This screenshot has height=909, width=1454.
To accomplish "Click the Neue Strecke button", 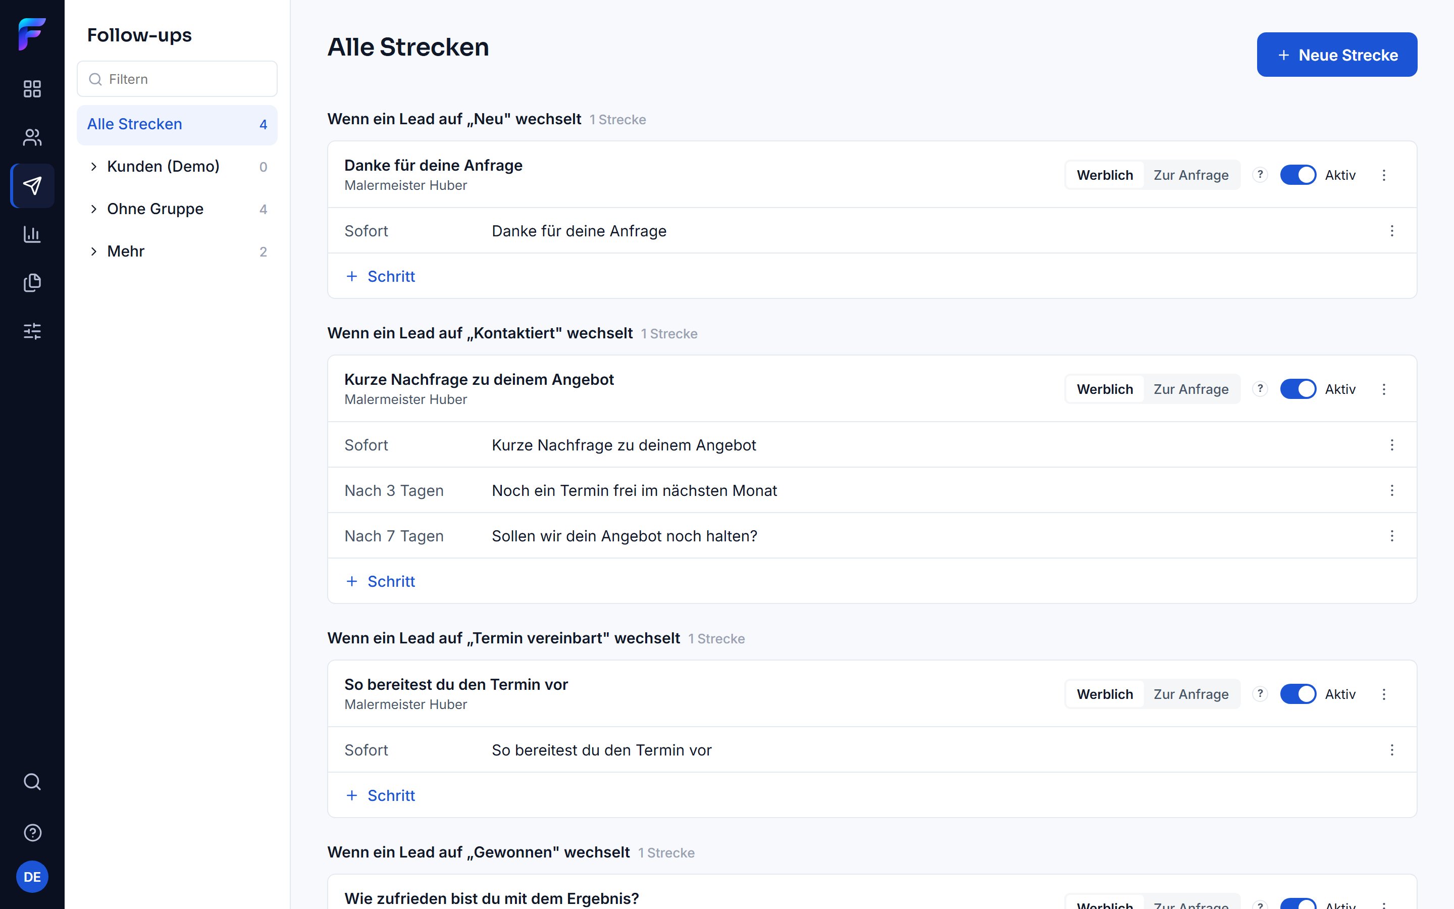I will pyautogui.click(x=1337, y=55).
